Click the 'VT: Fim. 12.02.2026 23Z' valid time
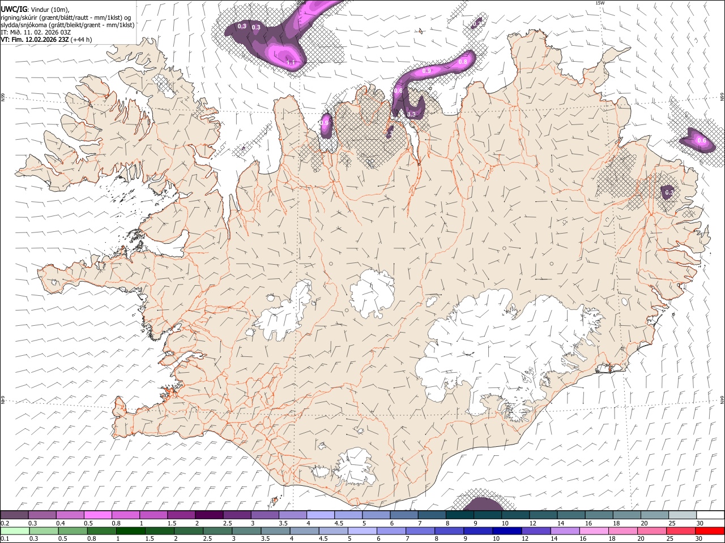This screenshot has width=725, height=543. [x=35, y=40]
